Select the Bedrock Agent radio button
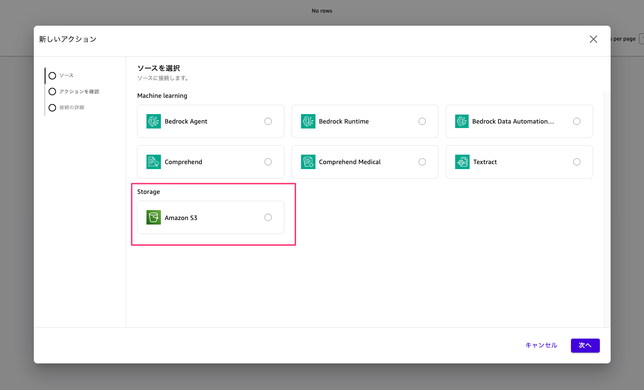This screenshot has height=390, width=644. pyautogui.click(x=268, y=121)
